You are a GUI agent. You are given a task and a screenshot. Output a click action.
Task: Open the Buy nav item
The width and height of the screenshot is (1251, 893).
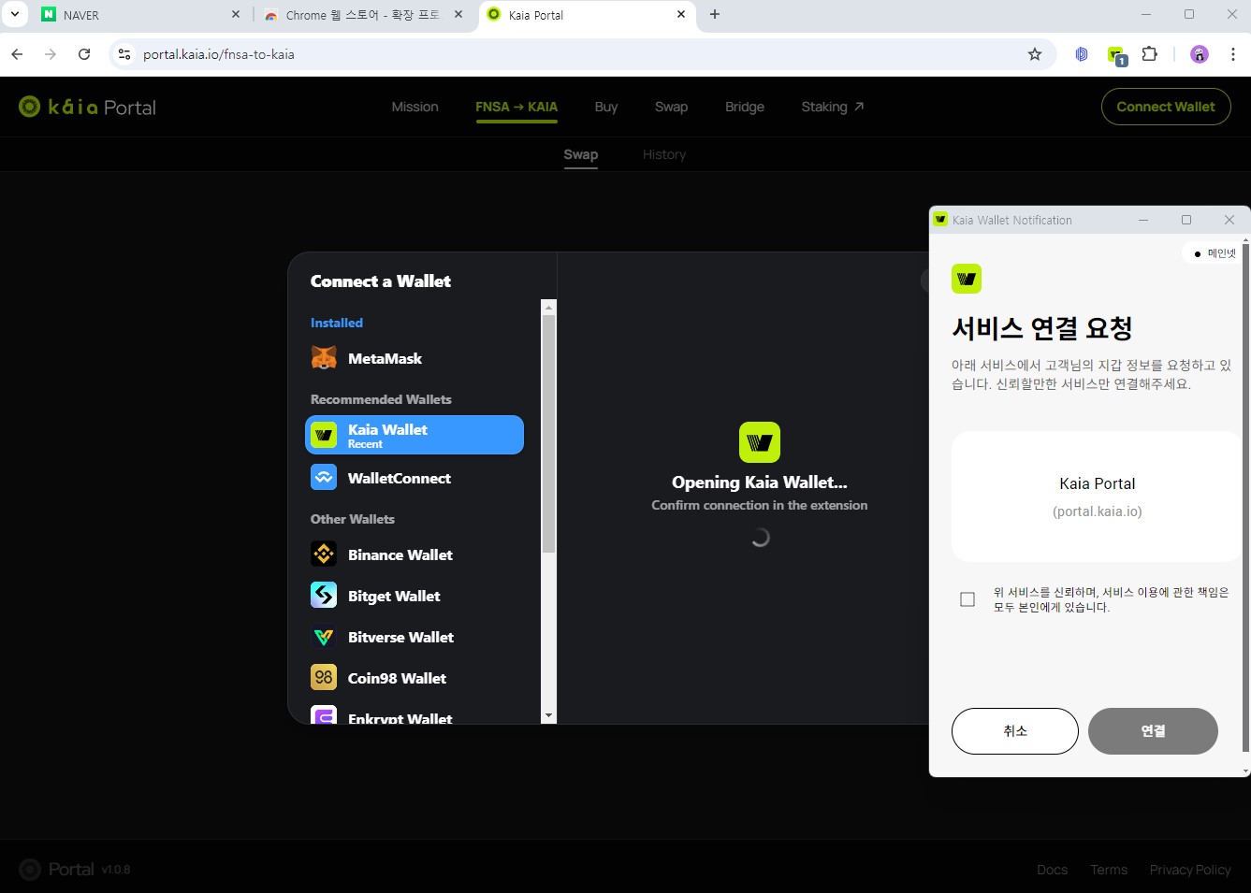click(x=606, y=107)
